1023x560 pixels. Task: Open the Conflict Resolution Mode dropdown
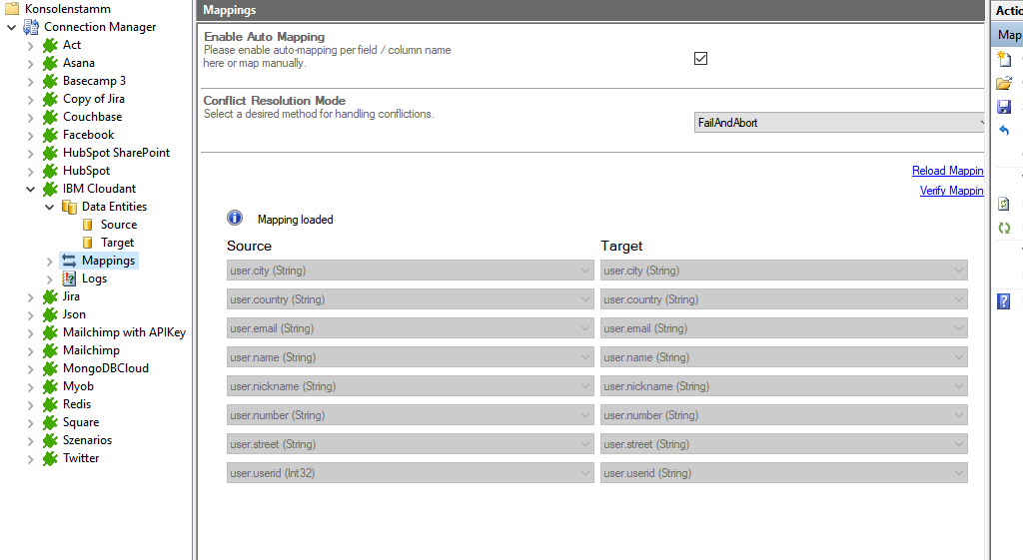(839, 123)
